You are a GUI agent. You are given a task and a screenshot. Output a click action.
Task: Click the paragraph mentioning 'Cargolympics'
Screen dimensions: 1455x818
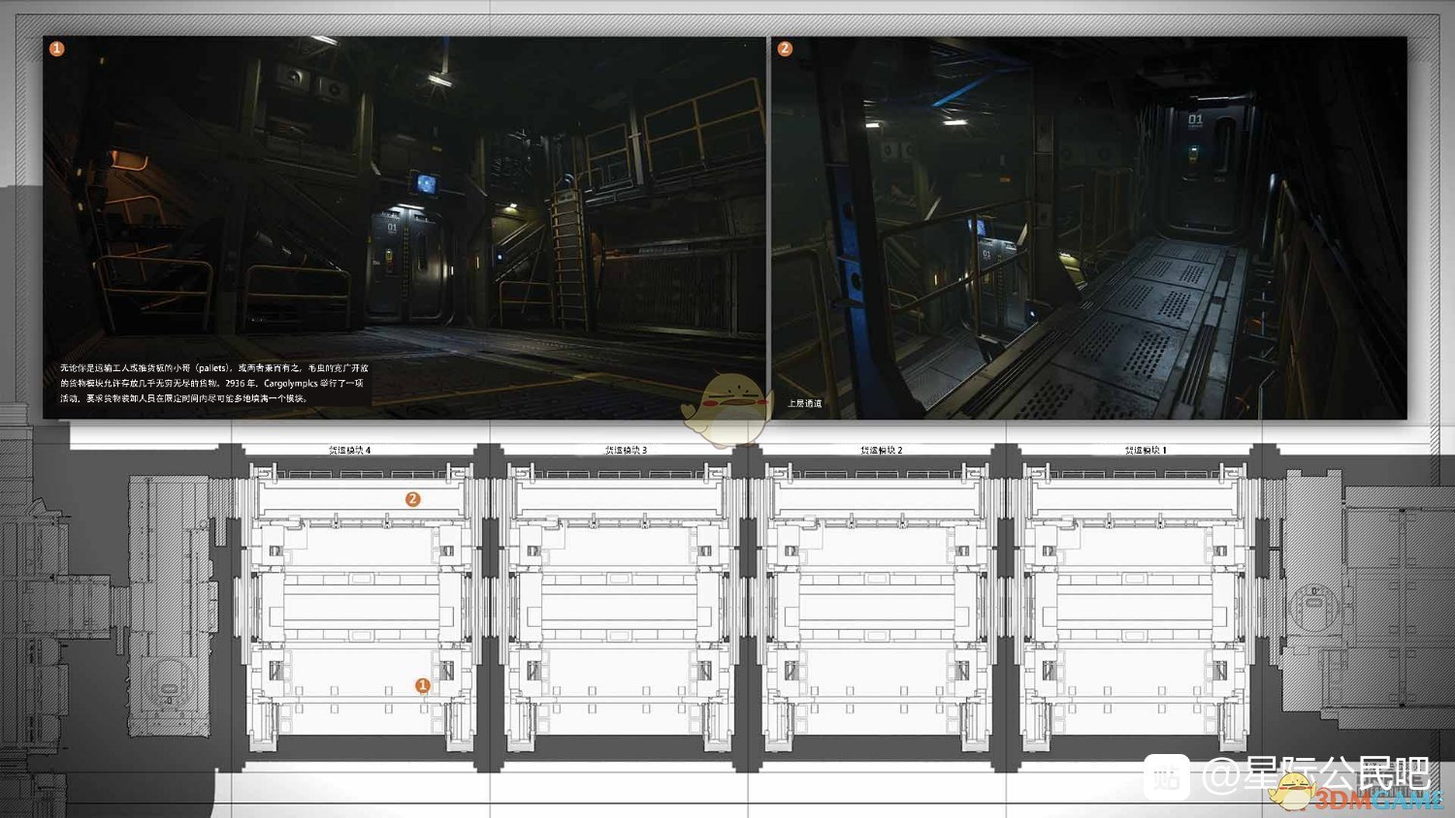pos(214,383)
